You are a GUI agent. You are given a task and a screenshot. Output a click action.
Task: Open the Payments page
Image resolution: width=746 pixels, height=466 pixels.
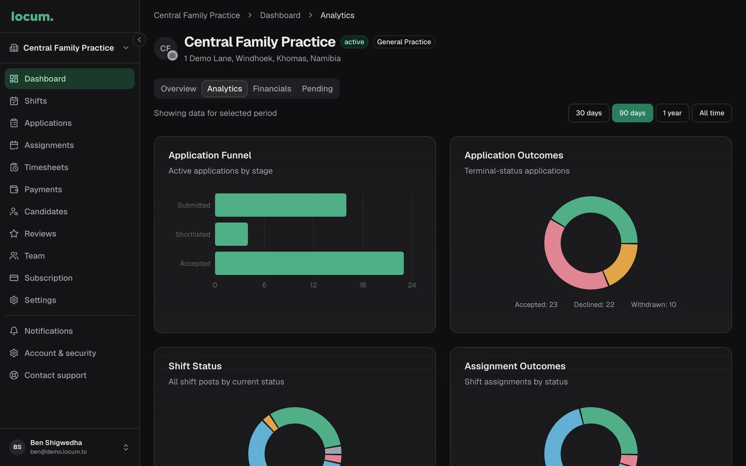(x=70, y=190)
